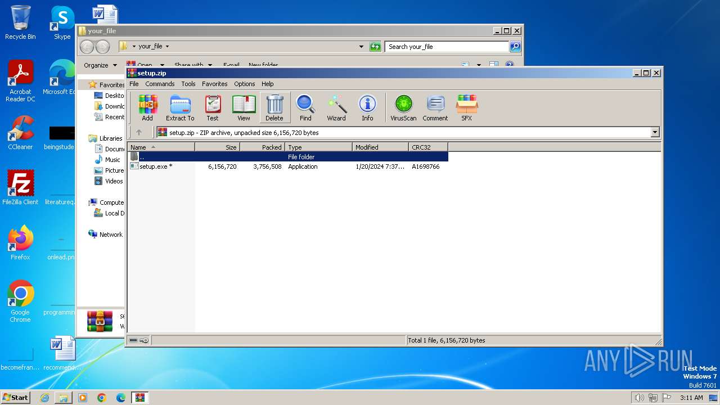Select the setup.exe file row
This screenshot has height=405, width=720.
[x=288, y=166]
